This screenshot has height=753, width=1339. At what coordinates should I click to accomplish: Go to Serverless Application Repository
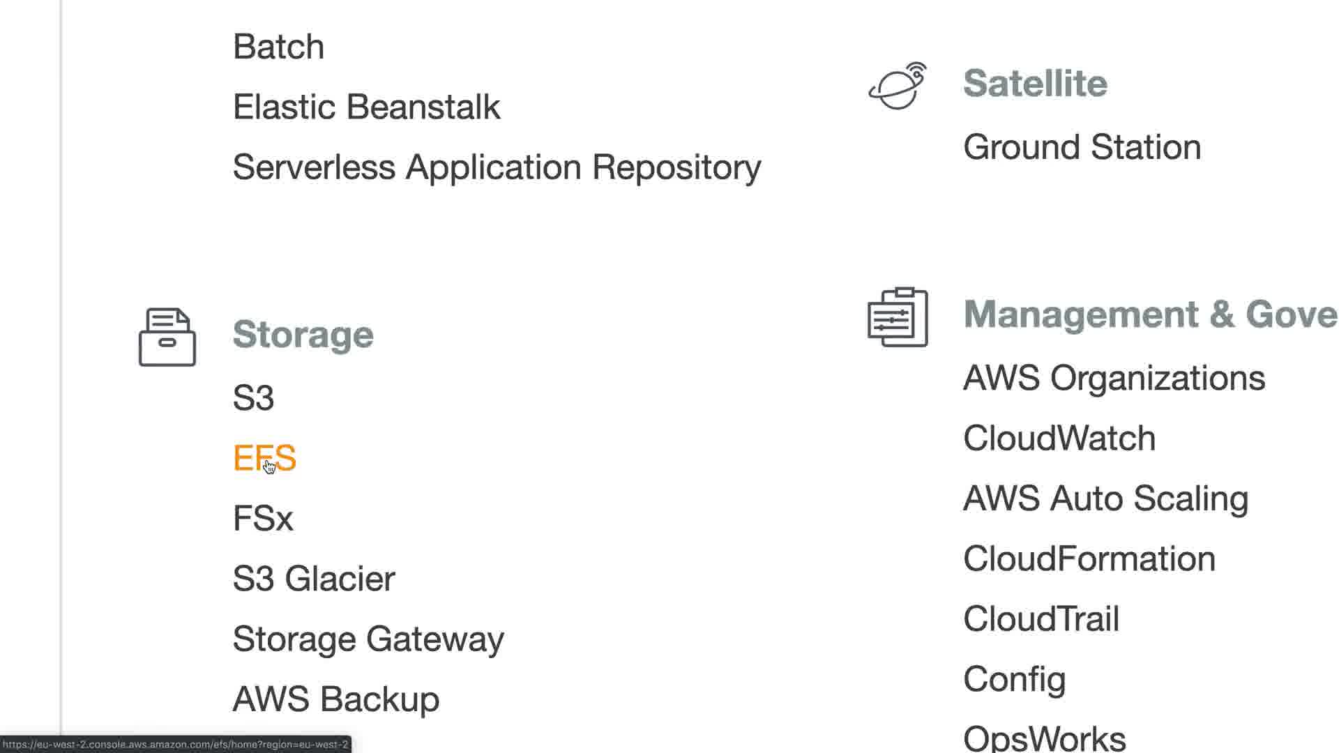[497, 167]
